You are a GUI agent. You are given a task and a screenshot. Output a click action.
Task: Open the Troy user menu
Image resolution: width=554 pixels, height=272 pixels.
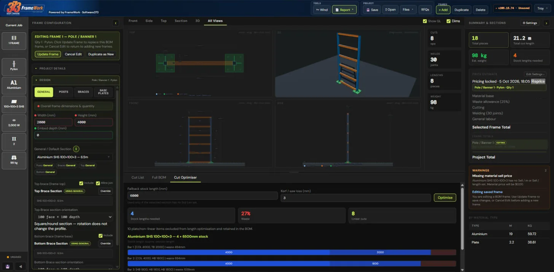[542, 8]
